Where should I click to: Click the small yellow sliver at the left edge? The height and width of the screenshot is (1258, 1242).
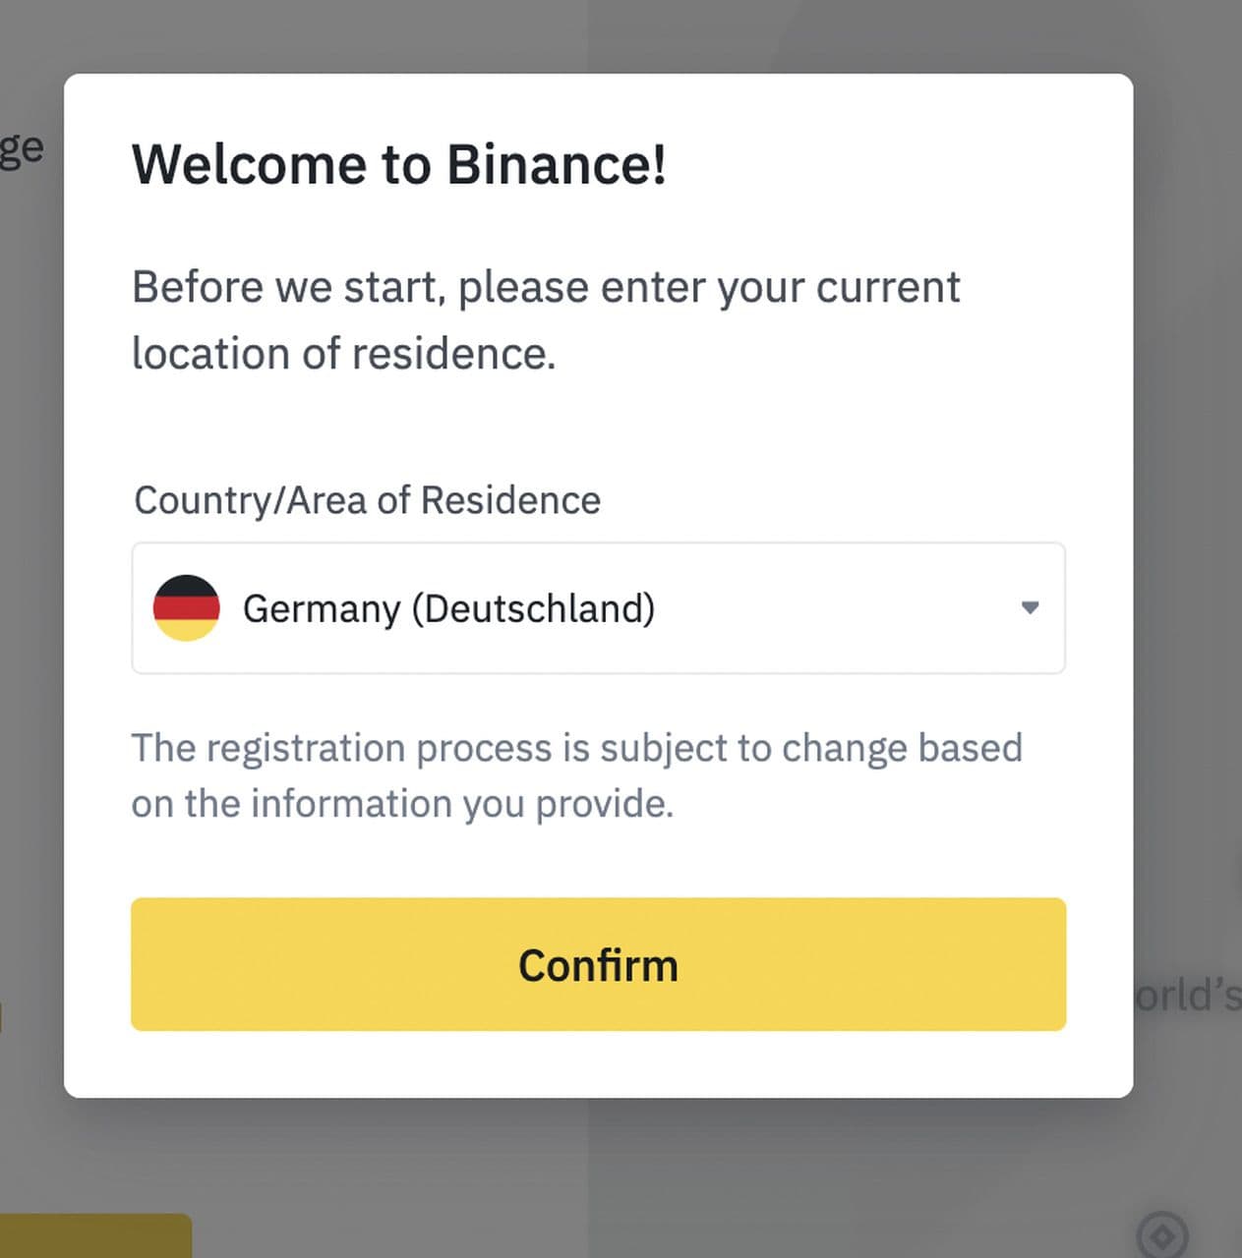click(x=2, y=1017)
